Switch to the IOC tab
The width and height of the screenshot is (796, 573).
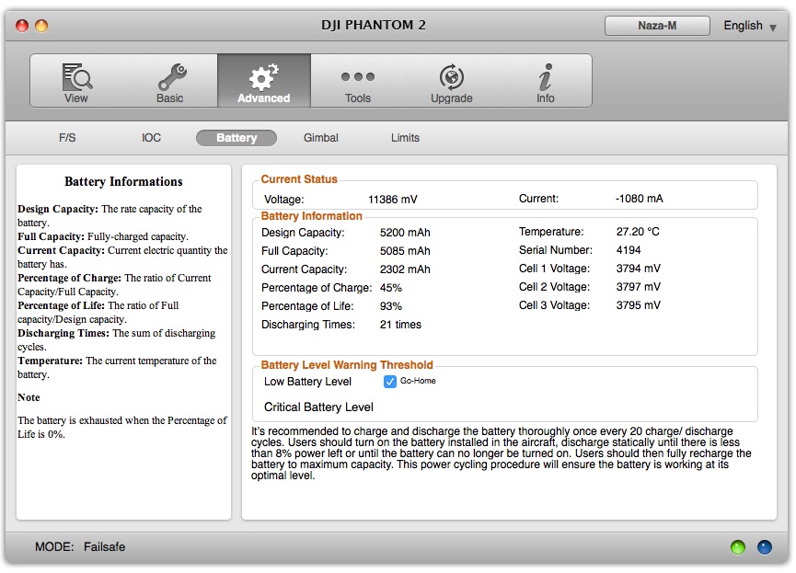coord(151,138)
